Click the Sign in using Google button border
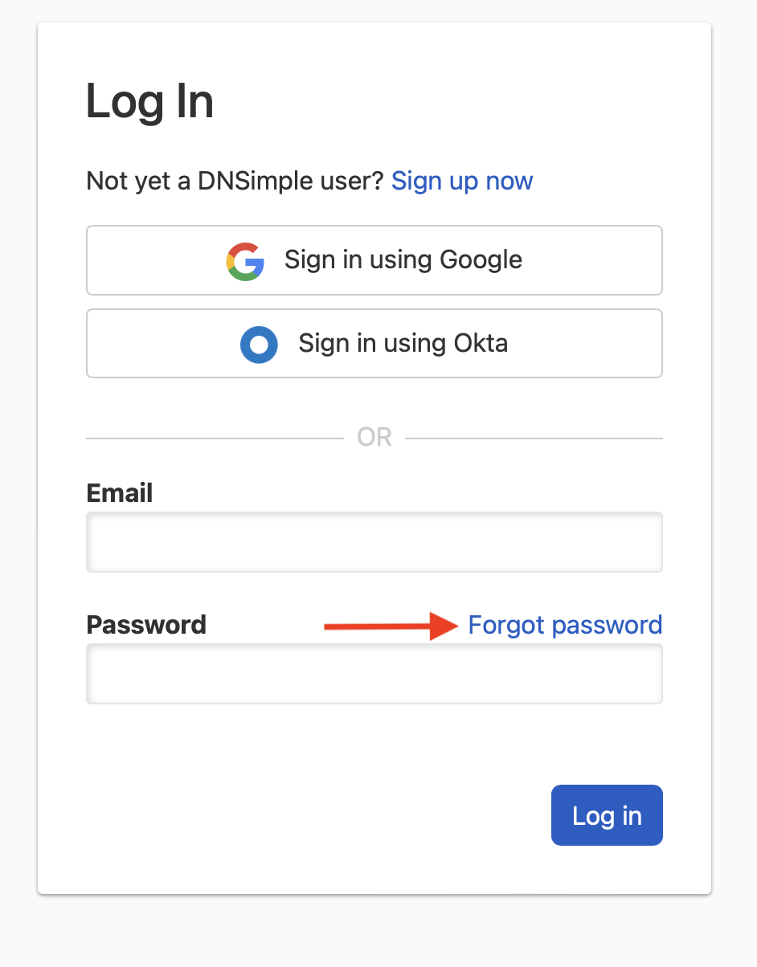Viewport: 757px width, 967px height. (374, 227)
